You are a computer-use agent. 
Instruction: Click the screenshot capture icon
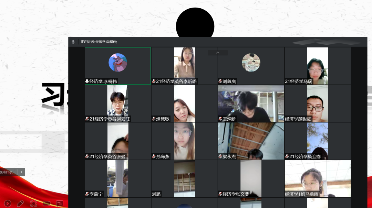pyautogui.click(x=33, y=203)
